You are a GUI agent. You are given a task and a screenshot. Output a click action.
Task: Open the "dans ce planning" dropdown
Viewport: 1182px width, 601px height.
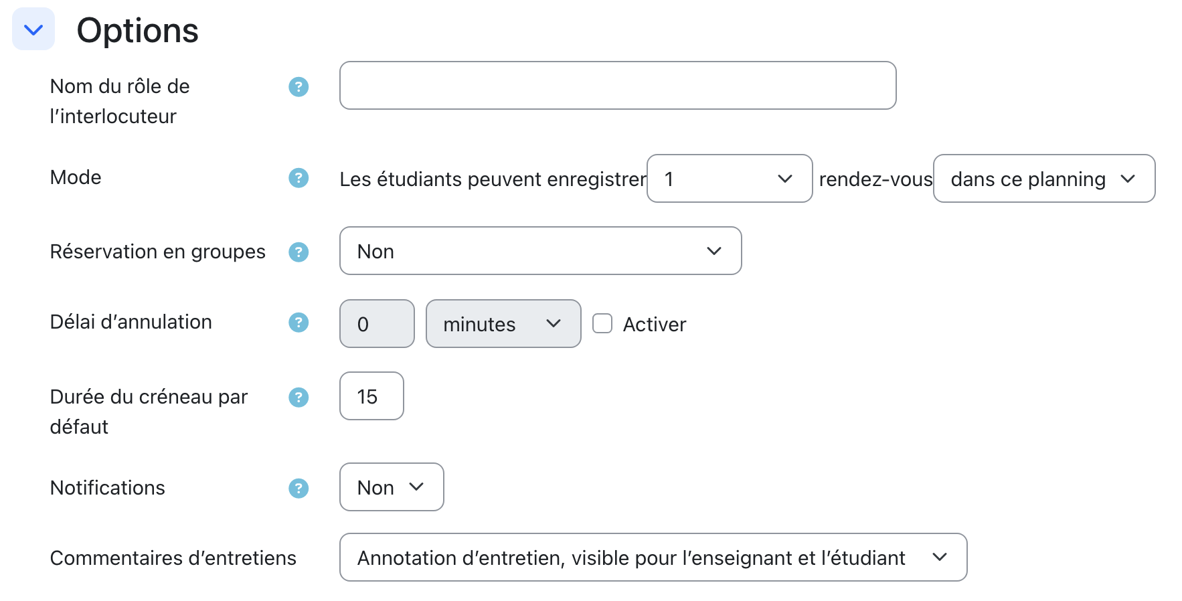[1043, 179]
